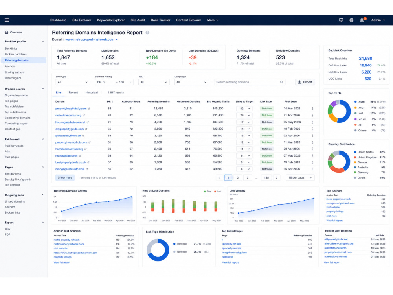Image resolution: width=393 pixels, height=295 pixels.
Task: Go to previous page arrow
Action: click(x=220, y=178)
